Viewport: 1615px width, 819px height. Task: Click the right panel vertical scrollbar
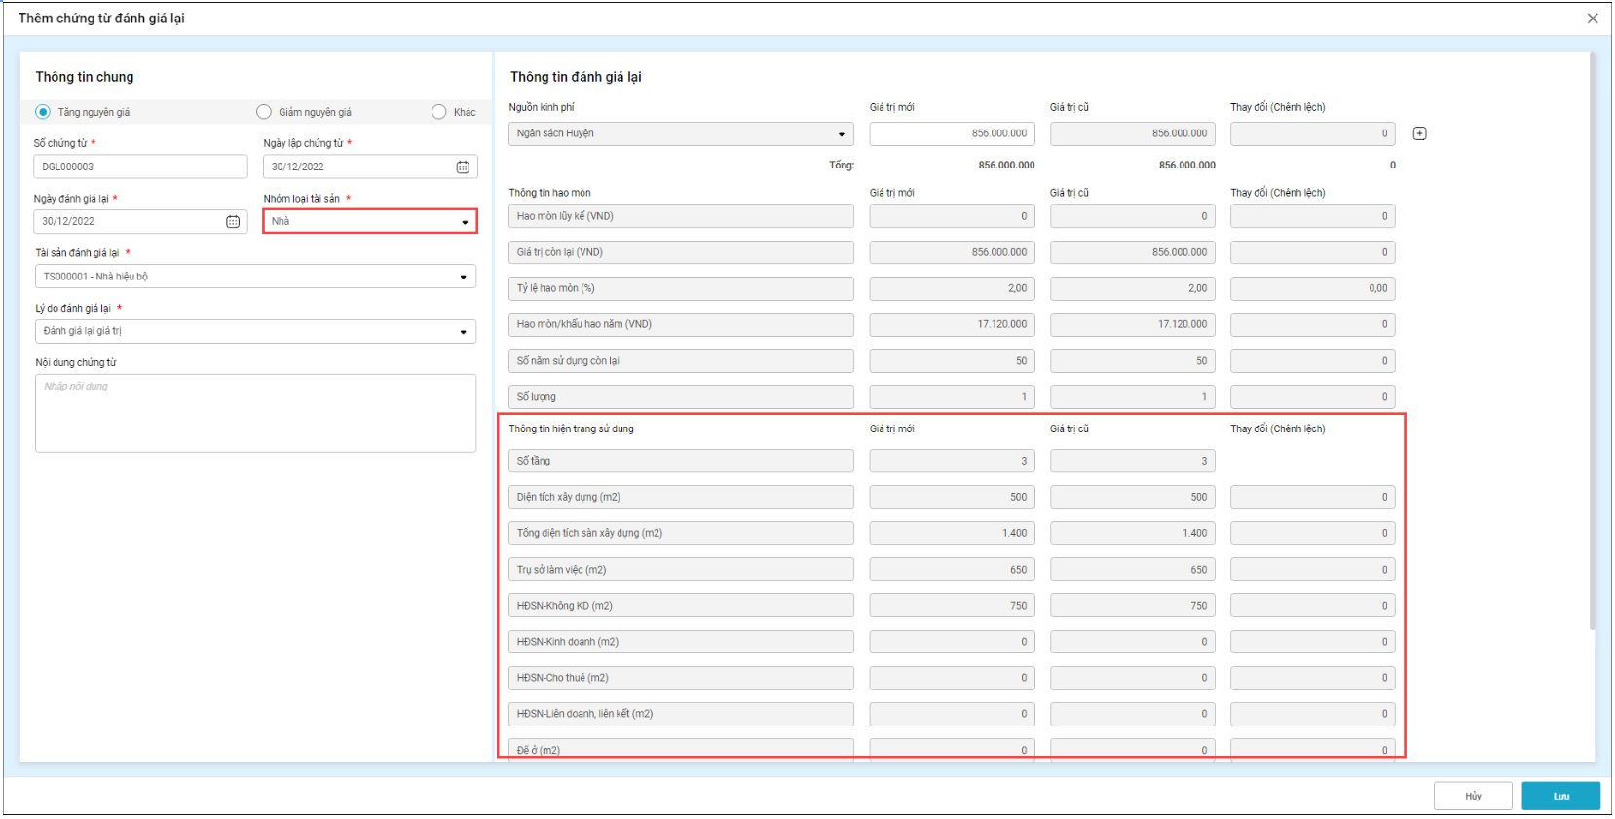pos(1592,341)
